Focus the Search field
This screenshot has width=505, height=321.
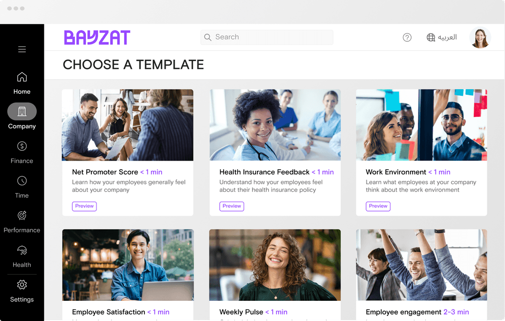point(267,37)
